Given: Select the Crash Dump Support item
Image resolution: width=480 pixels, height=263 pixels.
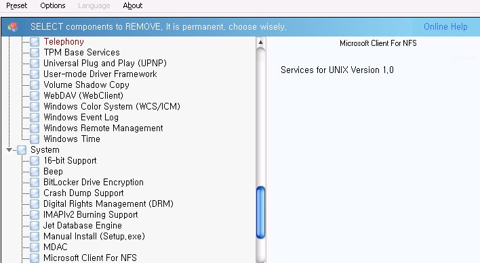Looking at the screenshot, I should click(x=83, y=193).
